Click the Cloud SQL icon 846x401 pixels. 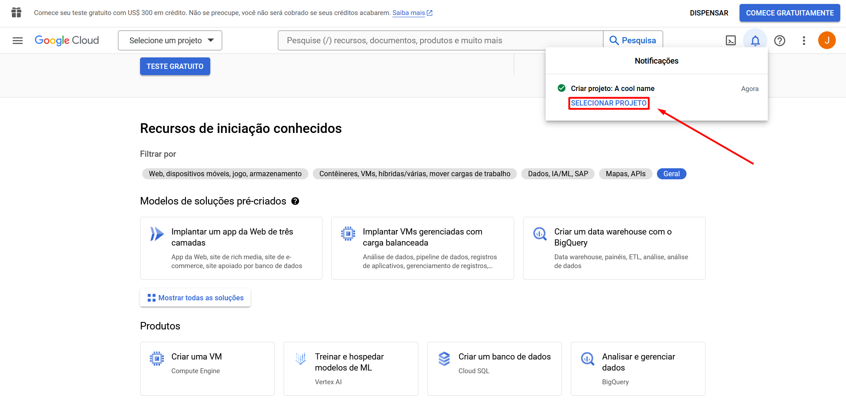[x=444, y=359]
